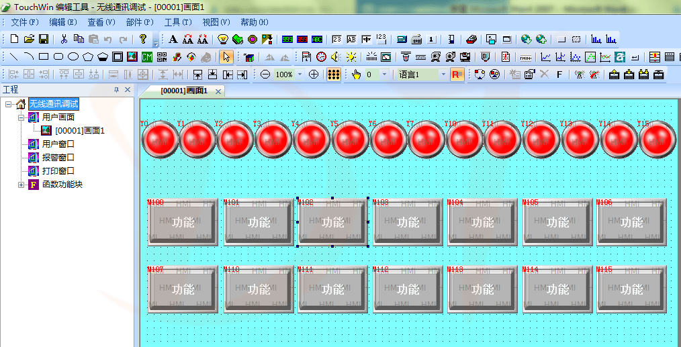Select 报警窗口 in project tree
The height and width of the screenshot is (347, 681).
coord(58,157)
